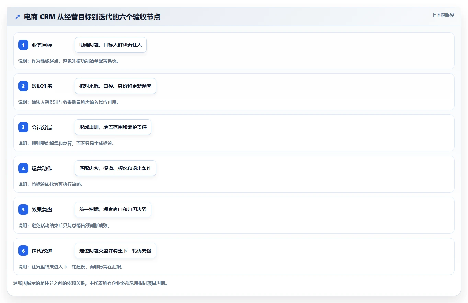This screenshot has width=468, height=303.
Task: Click the 上下游路径 label in the header
Action: point(443,15)
